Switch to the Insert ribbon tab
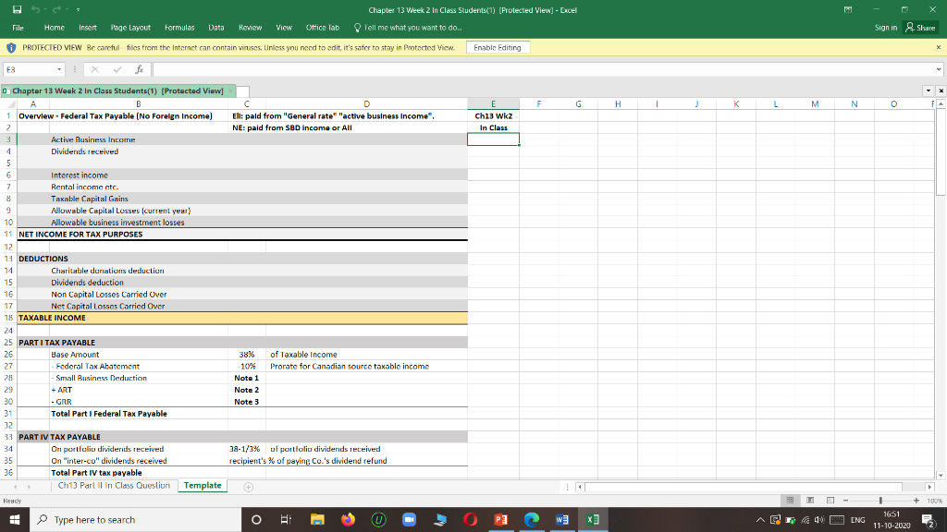Screen dimensions: 947x532 [x=88, y=28]
